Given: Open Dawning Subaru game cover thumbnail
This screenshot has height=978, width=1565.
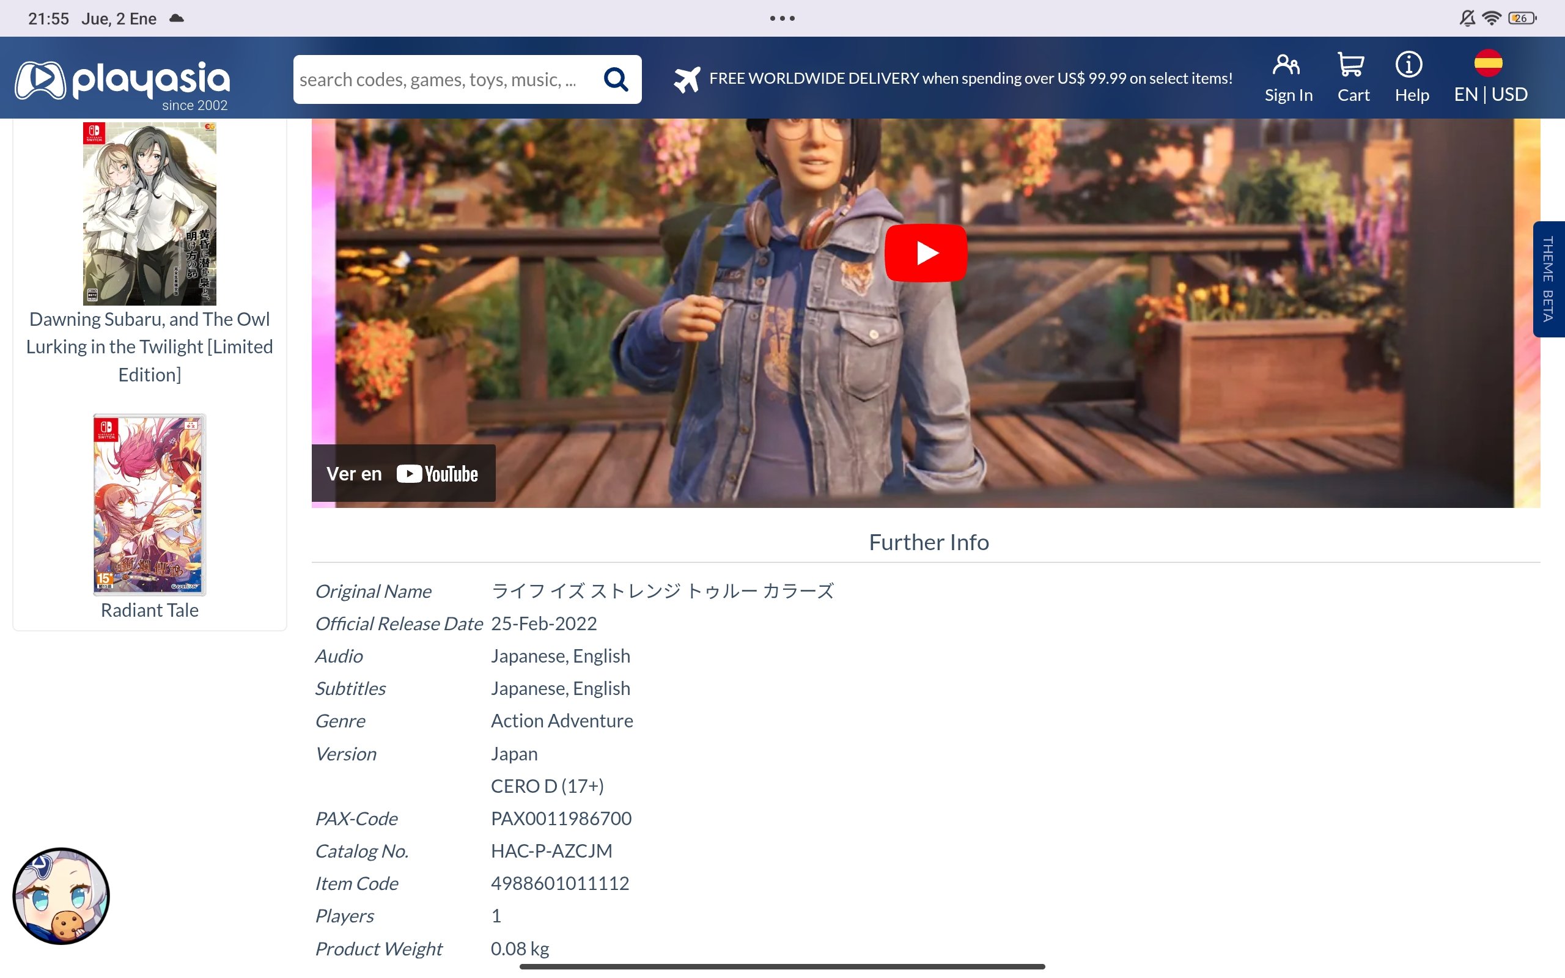Looking at the screenshot, I should pos(149,213).
